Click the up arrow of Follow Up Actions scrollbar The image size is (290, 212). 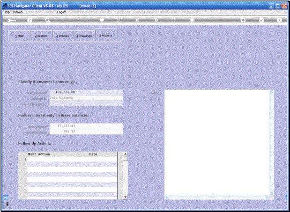[x=125, y=154]
